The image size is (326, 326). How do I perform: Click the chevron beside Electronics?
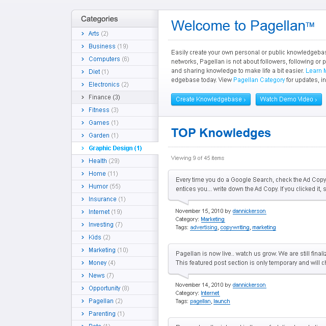point(83,85)
